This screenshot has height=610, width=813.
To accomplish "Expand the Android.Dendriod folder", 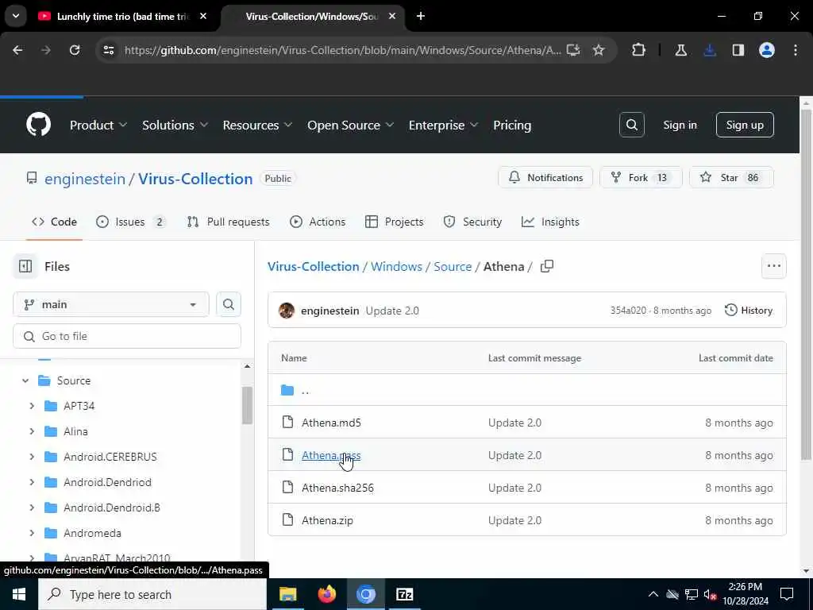I will point(32,482).
